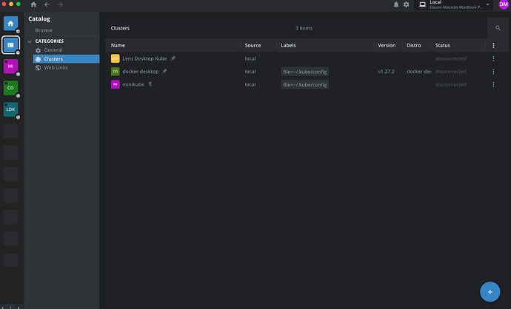Open preferences with the top gear icon
Screen dimensions: 511x309
coord(406,4)
